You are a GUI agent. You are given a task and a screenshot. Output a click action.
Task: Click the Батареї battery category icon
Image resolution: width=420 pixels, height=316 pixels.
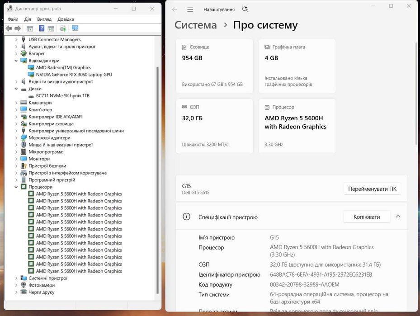click(x=24, y=53)
